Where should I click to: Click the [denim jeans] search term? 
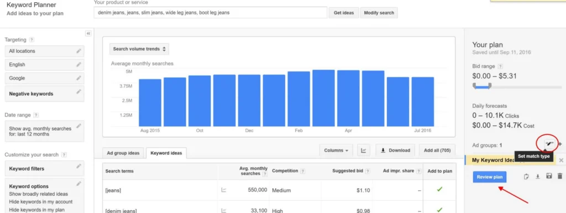click(x=121, y=210)
